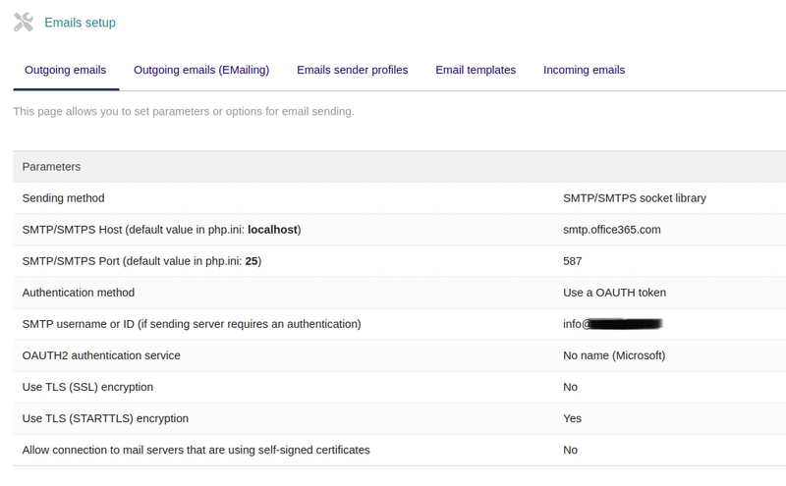Click the Yes value for STARTTLS encryption
This screenshot has height=486, width=786.
tap(572, 418)
